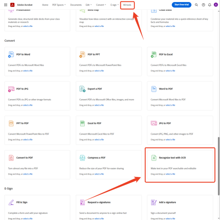The width and height of the screenshot is (220, 220).
Task: Open search with the magnifier icon
Action: tap(196, 5)
